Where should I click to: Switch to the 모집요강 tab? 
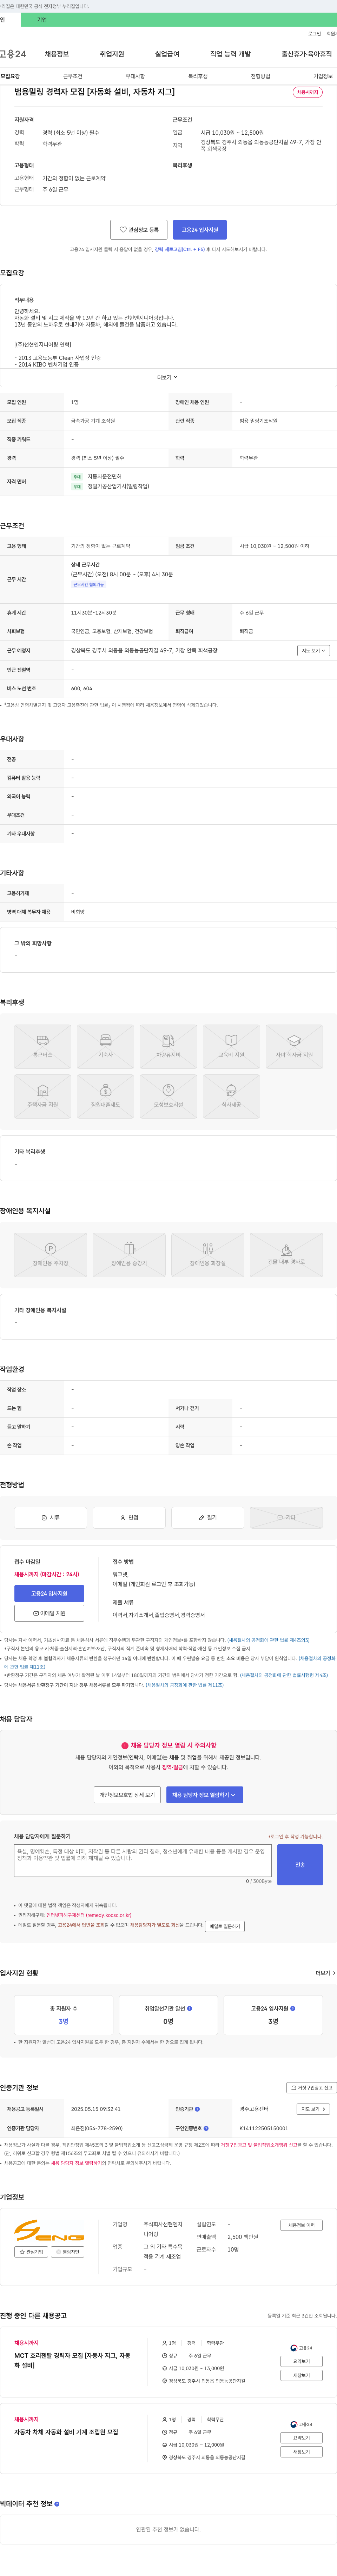(x=10, y=76)
